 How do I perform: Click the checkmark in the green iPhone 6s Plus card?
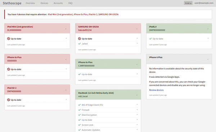79,74
